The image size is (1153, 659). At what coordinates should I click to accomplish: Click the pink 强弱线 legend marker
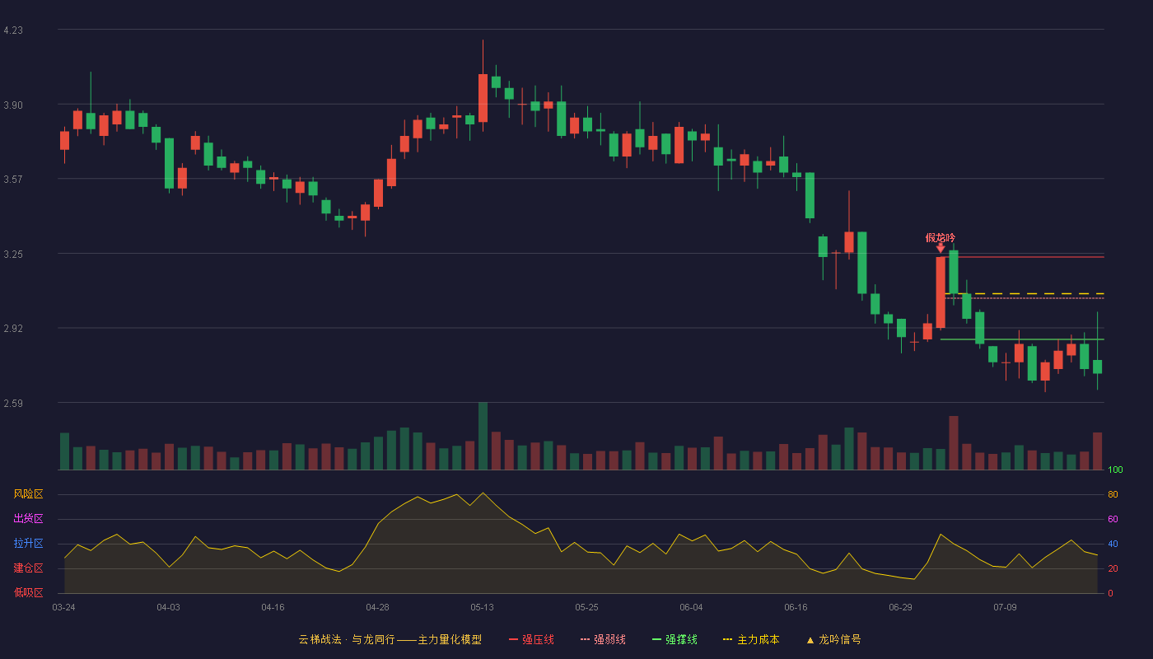585,639
